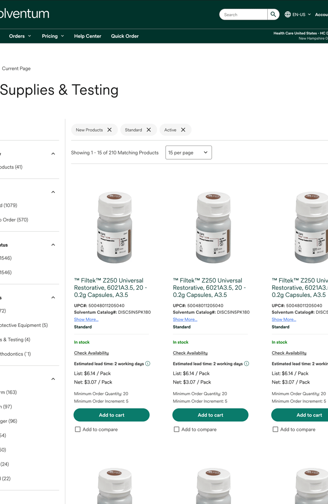
Task: Select the oducts (41) filter
Action: (11, 167)
